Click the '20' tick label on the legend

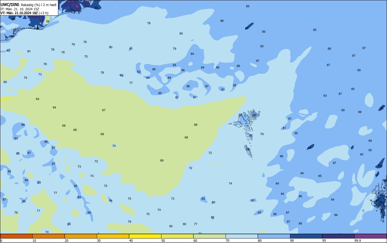click(x=67, y=241)
